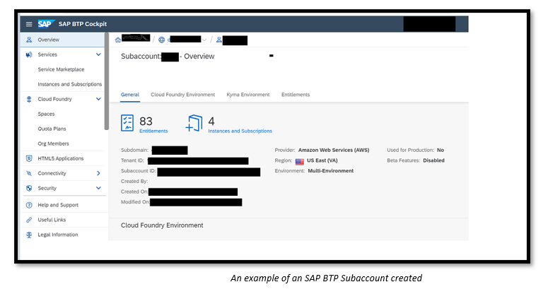Click the Security shield icon

point(29,188)
